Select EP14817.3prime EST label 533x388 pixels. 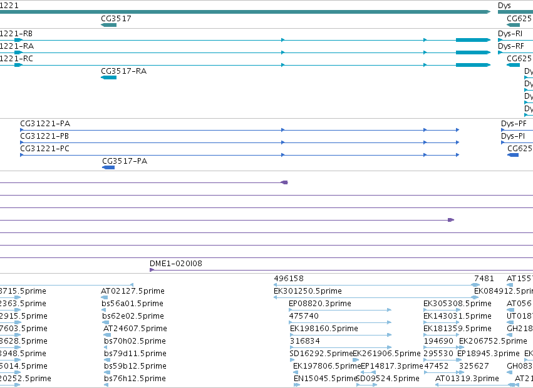(x=391, y=366)
